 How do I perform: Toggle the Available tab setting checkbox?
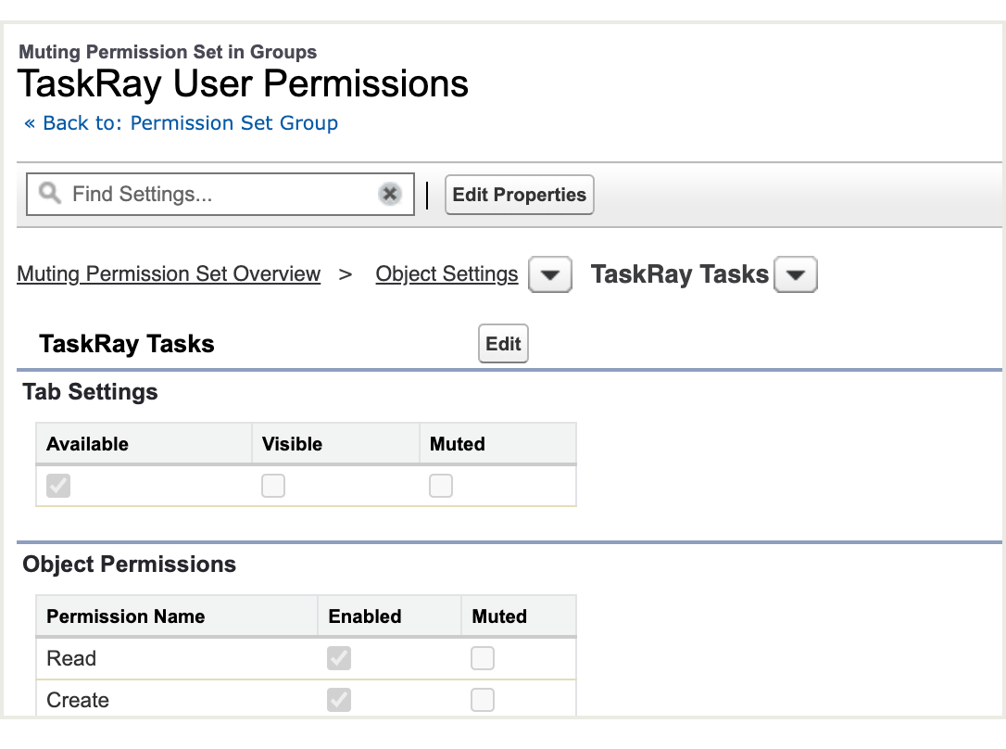click(58, 485)
